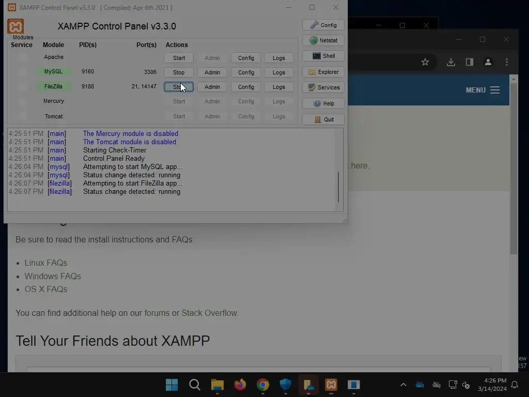Open Explorer from XAMPP panel
This screenshot has width=529, height=397.
click(x=323, y=72)
